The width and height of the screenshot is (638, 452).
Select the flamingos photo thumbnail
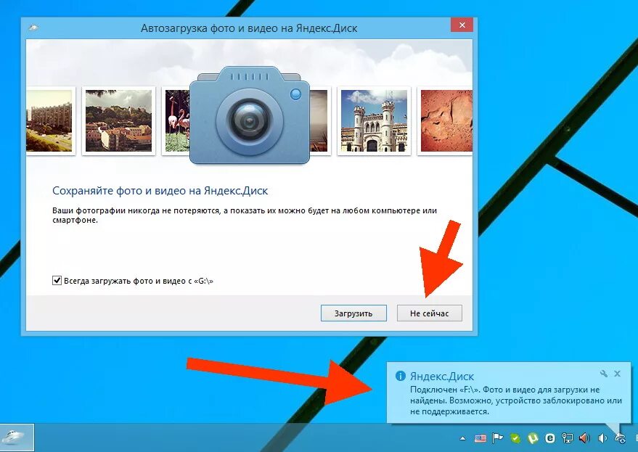pos(176,121)
